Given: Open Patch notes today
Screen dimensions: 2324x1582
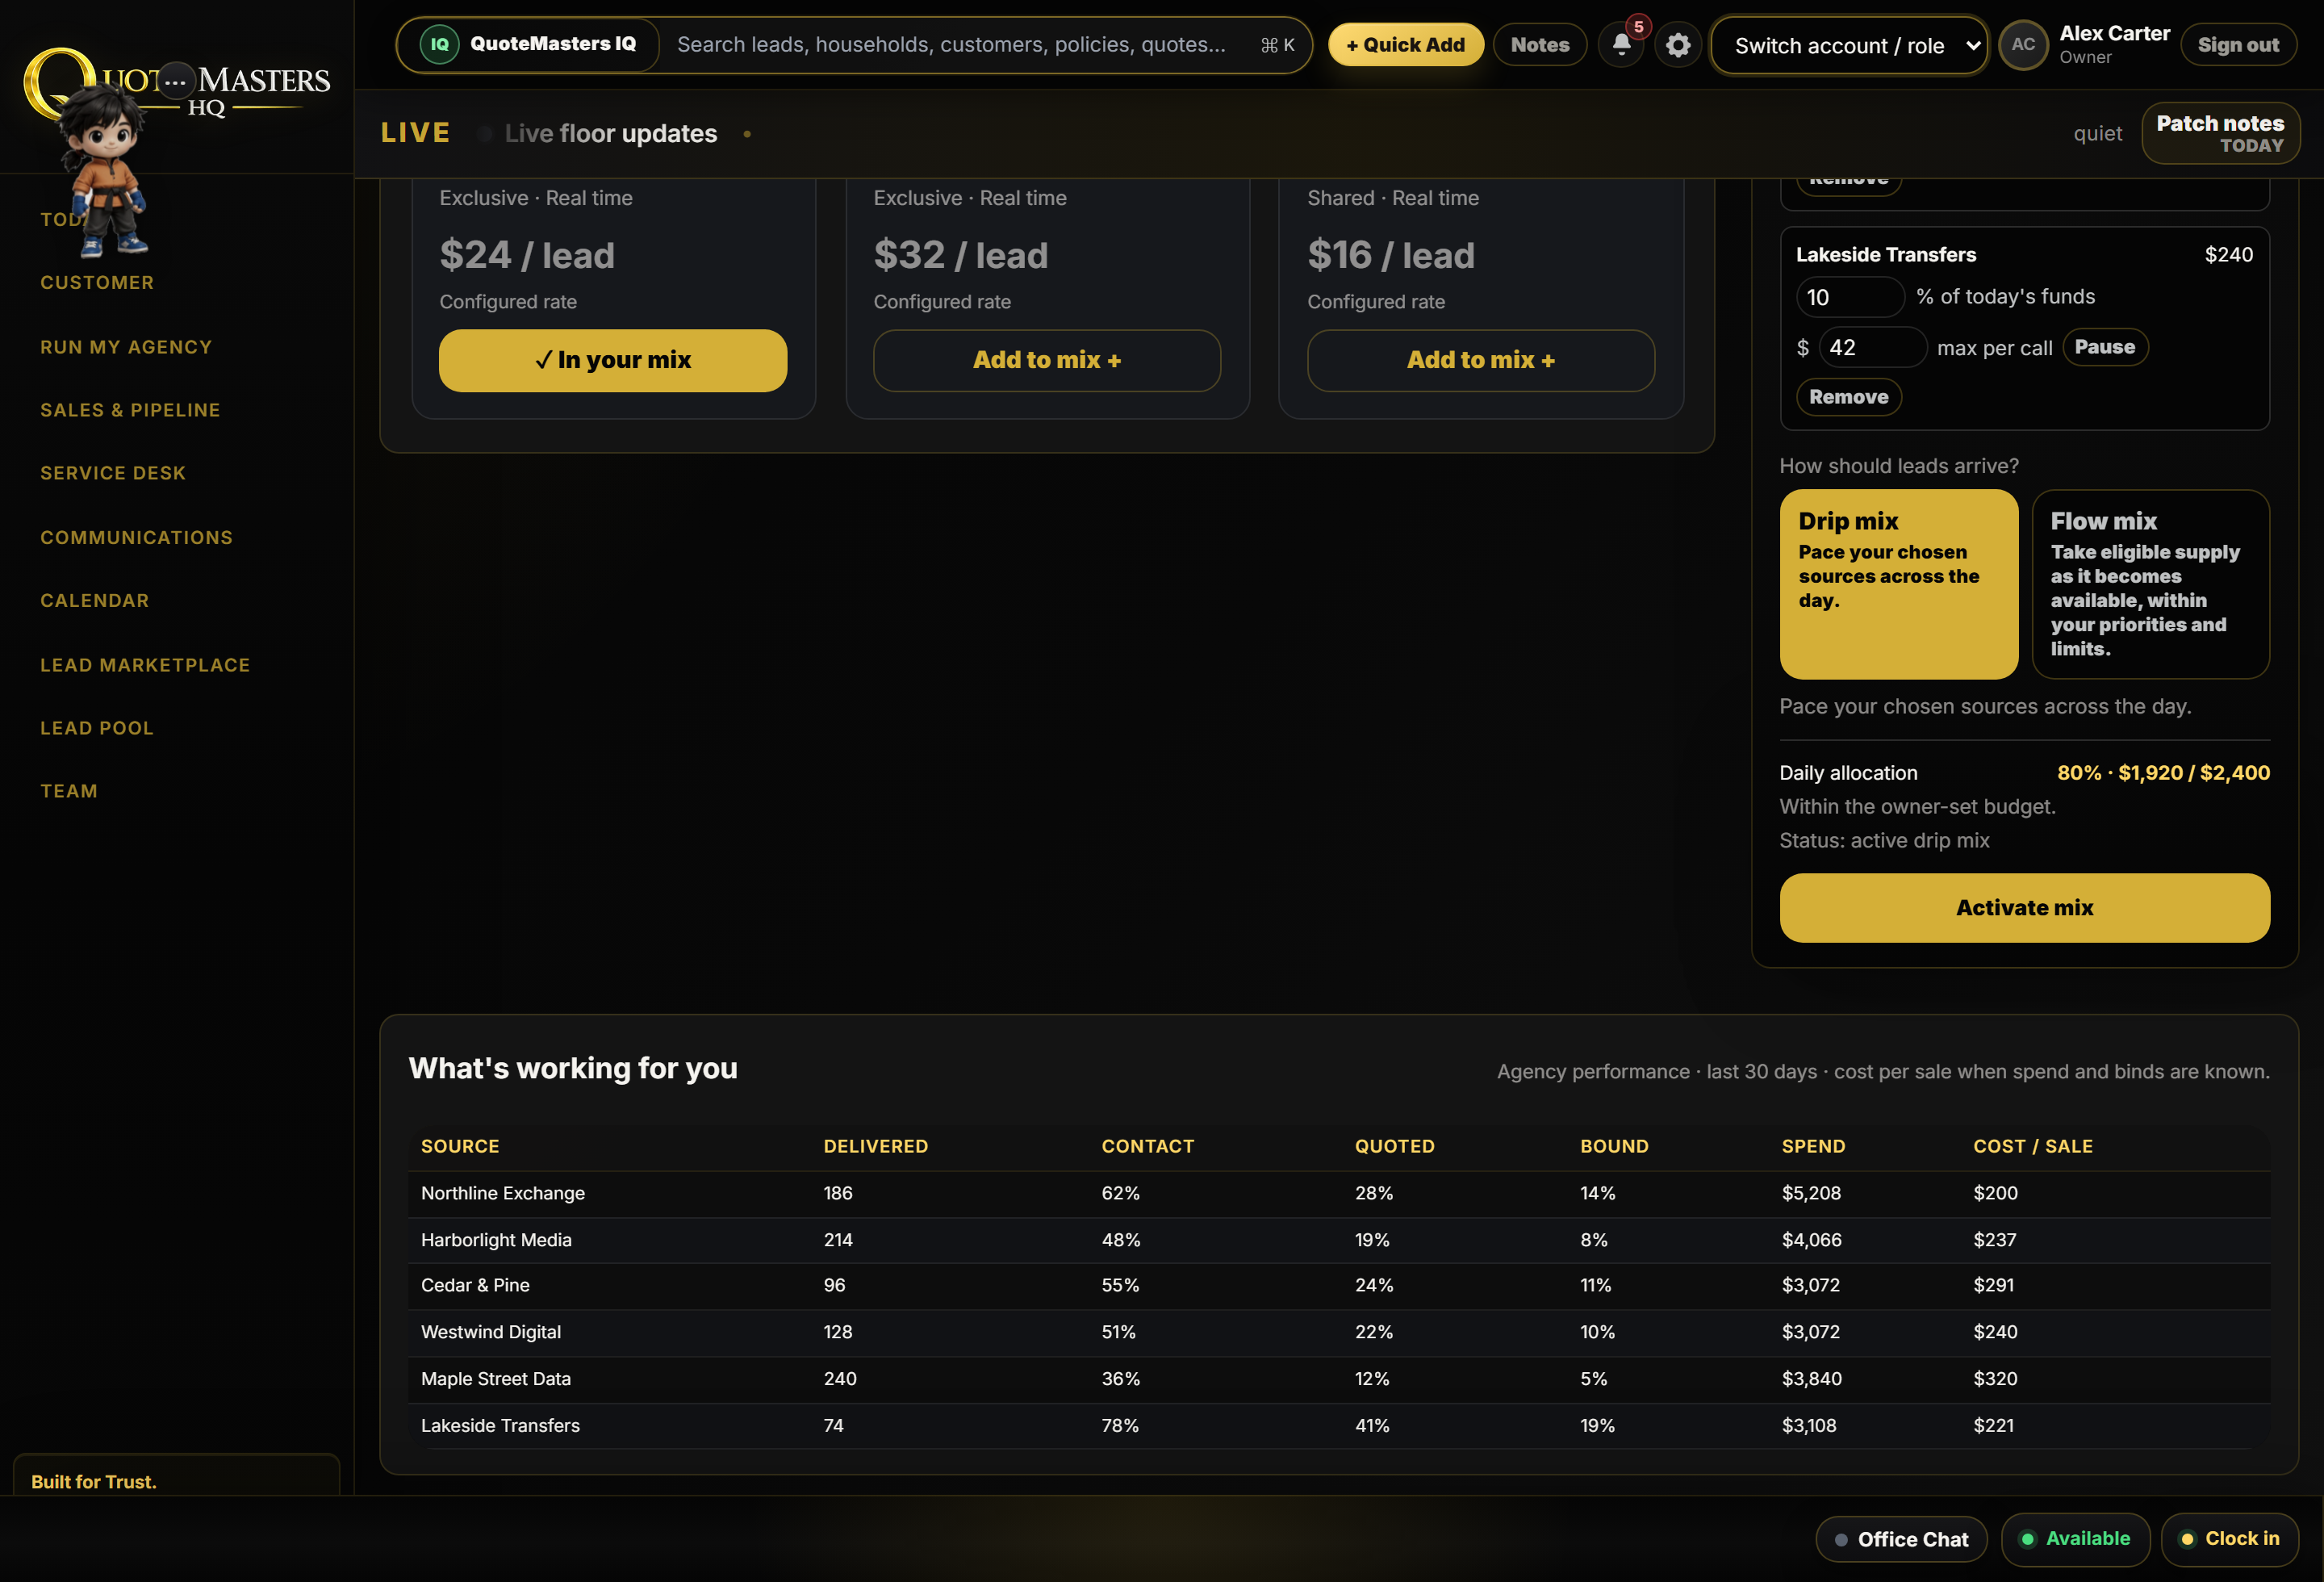Looking at the screenshot, I should point(2220,133).
